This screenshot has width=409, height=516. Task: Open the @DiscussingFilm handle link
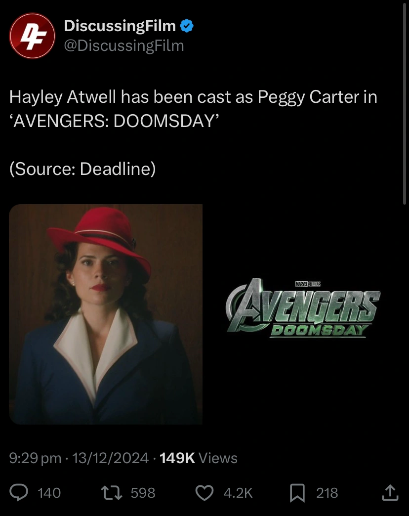click(x=124, y=46)
